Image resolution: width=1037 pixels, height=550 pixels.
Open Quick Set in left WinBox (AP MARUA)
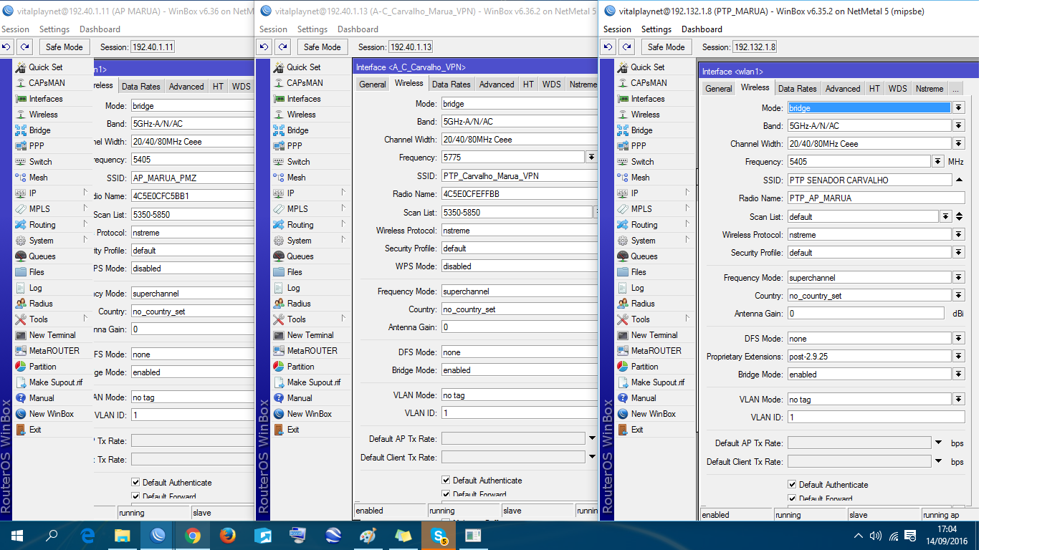pos(46,67)
